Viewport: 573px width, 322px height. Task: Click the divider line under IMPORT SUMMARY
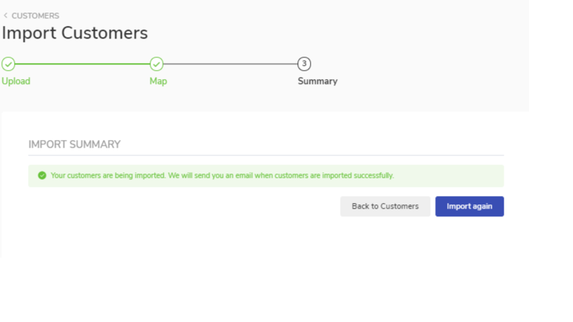[x=266, y=155]
